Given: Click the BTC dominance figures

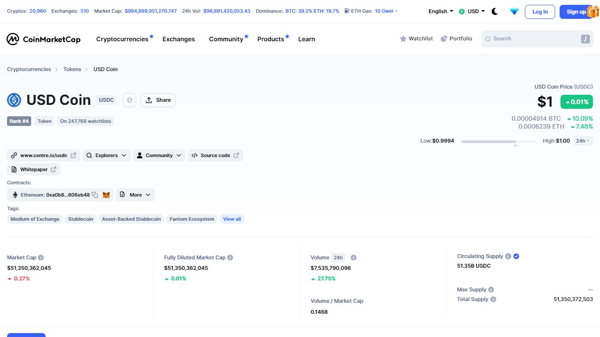Looking at the screenshot, I should [312, 11].
